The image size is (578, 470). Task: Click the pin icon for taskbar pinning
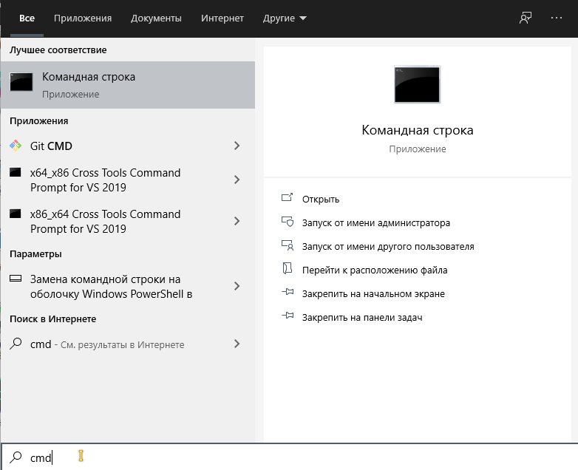288,316
